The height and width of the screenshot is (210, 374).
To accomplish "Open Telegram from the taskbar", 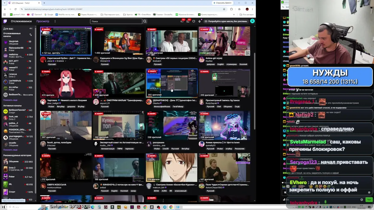I will coord(165,207).
